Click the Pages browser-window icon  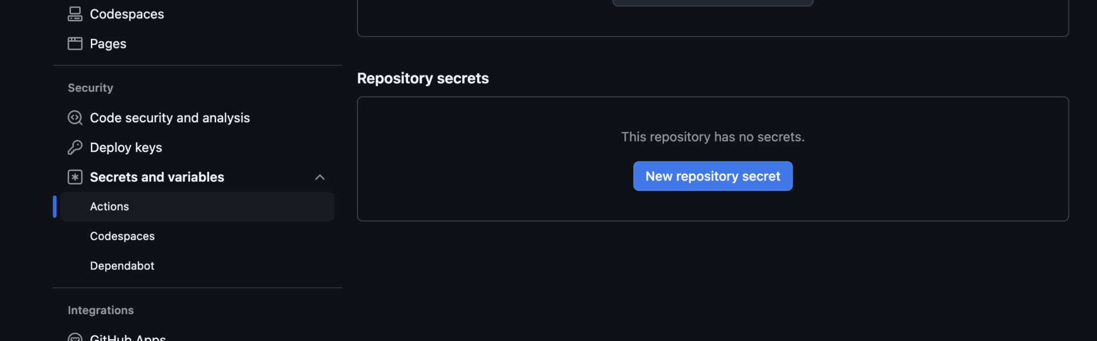tap(75, 43)
